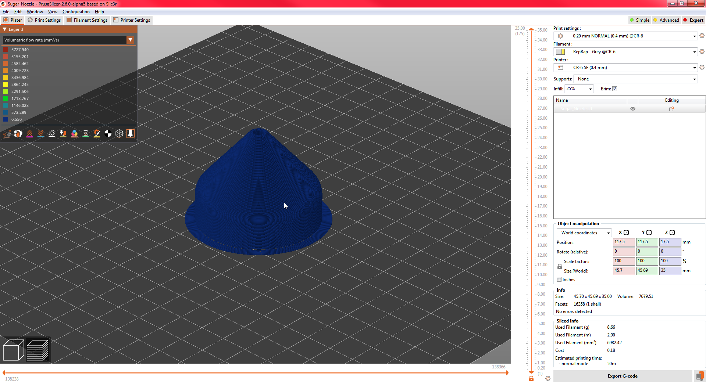Switch to Print Settings tab

pyautogui.click(x=44, y=20)
